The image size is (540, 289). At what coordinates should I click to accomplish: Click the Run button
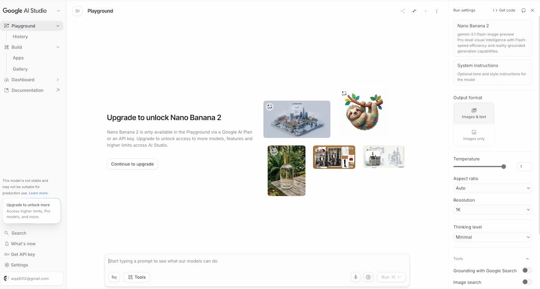tap(391, 277)
